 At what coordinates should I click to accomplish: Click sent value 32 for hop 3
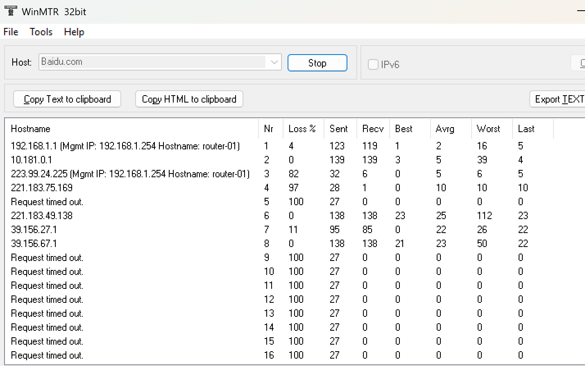click(x=335, y=174)
